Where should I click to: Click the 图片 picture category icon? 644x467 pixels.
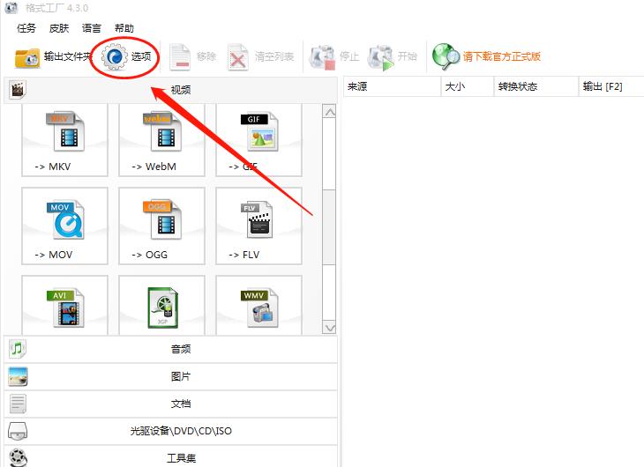pos(18,376)
